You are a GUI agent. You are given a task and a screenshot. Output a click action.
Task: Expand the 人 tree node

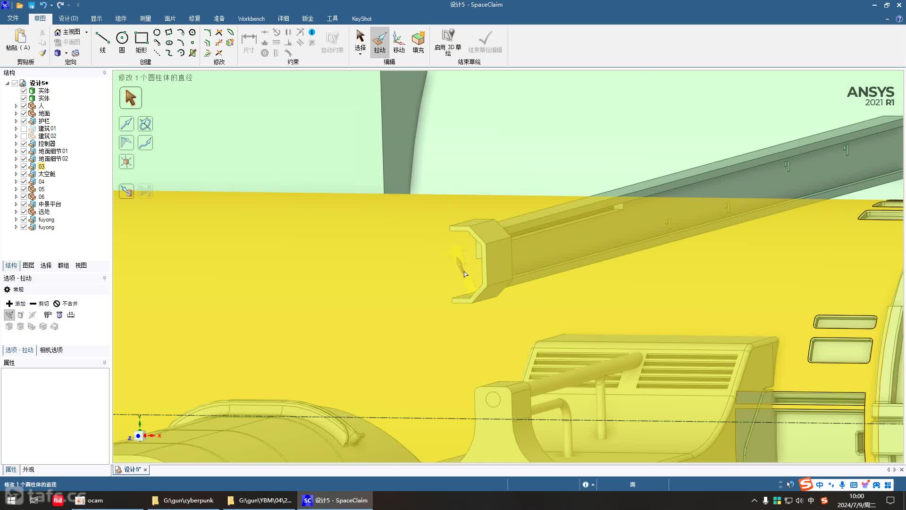[x=16, y=106]
